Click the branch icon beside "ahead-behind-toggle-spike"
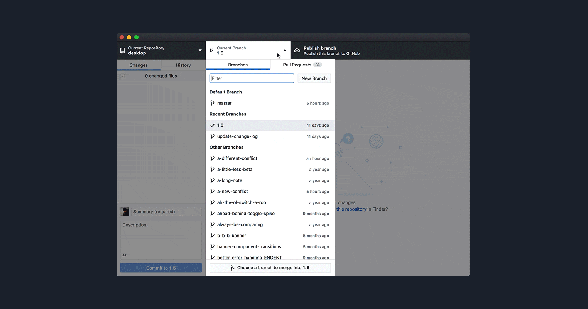This screenshot has height=309, width=588. pos(213,213)
